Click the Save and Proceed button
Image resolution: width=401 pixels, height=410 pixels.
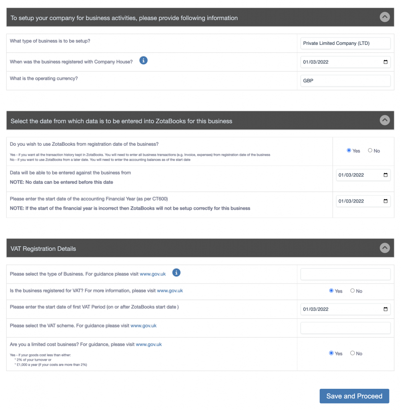tap(354, 396)
